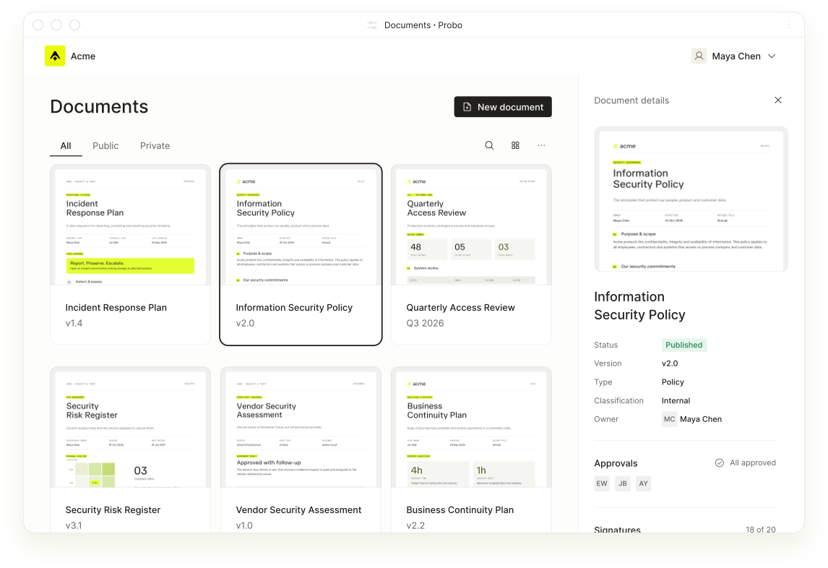Click the Published status badge
Screen dimensions: 828x568
coord(683,345)
